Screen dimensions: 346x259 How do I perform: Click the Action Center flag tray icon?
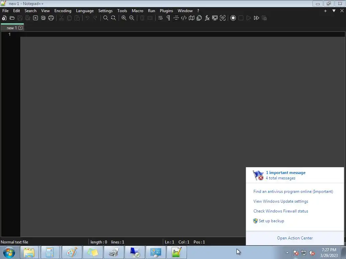(296, 253)
